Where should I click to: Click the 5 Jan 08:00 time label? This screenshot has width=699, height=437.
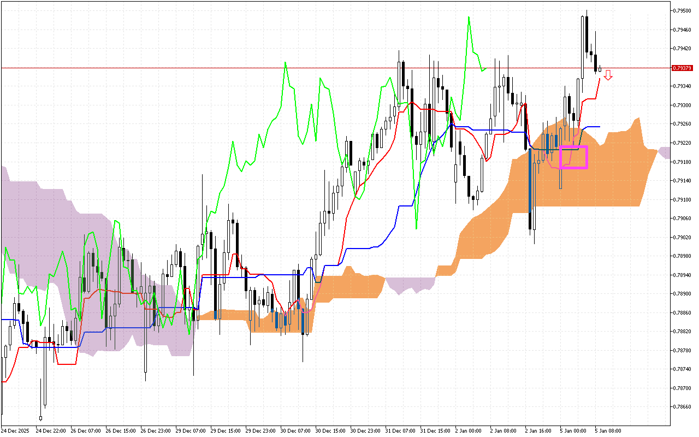[608, 430]
